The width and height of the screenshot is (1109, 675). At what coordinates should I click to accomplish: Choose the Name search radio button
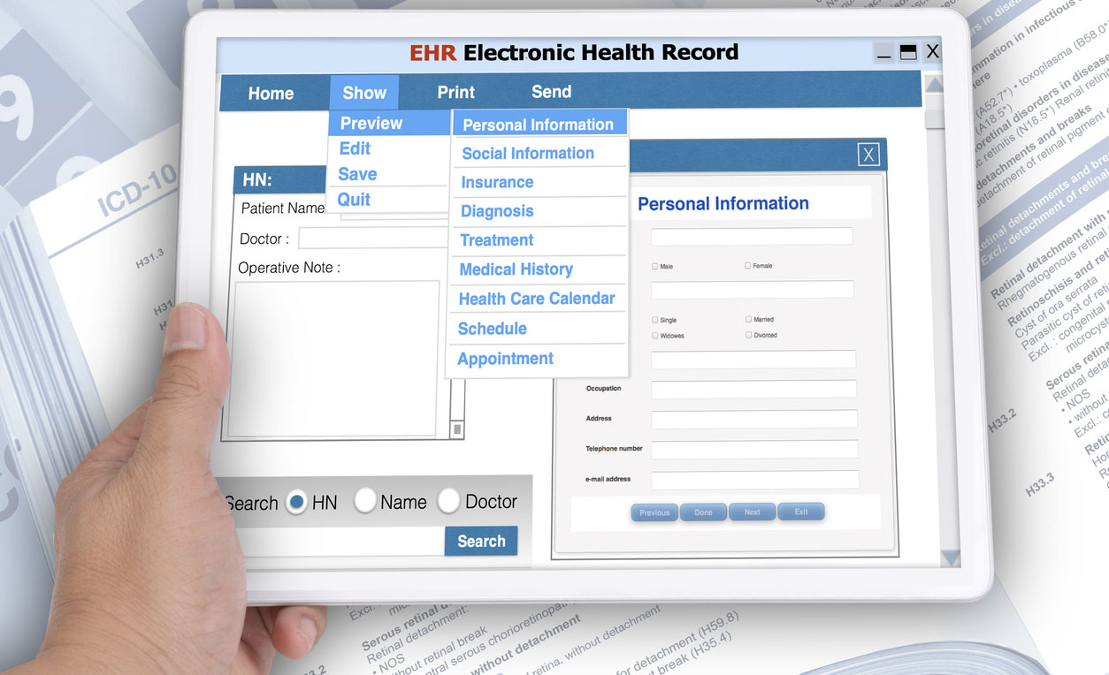[365, 501]
